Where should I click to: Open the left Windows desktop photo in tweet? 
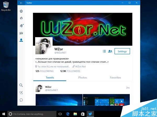click(59, 100)
